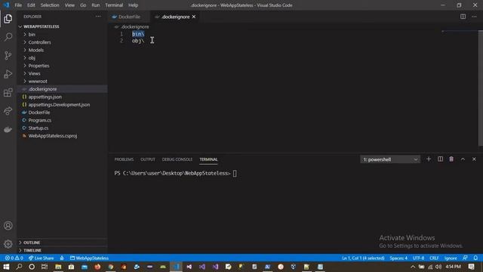Screen dimensions: 483x272
Task: Click errors and warnings count in status bar
Action: coord(14,258)
